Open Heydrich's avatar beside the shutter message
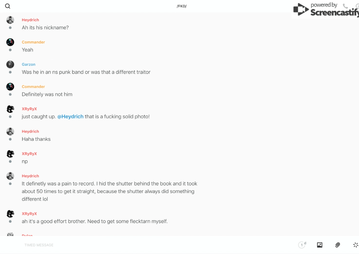The image size is (359, 254). pyautogui.click(x=10, y=176)
